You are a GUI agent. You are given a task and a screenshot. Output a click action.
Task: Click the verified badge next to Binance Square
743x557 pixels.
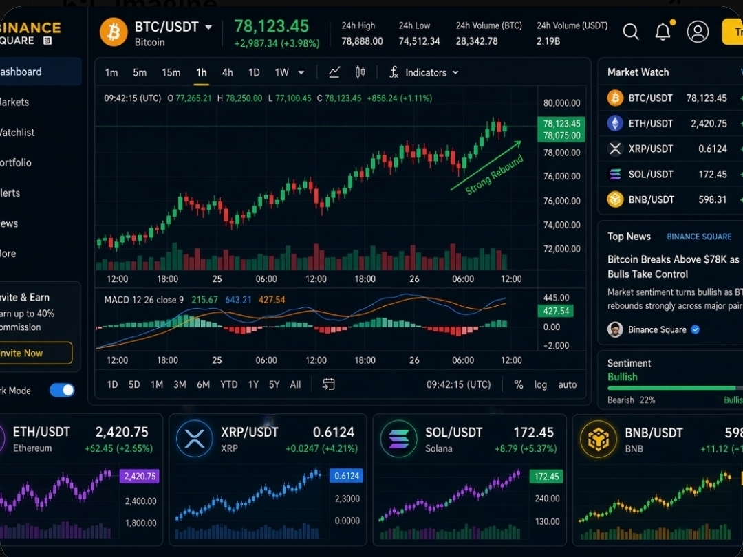695,329
